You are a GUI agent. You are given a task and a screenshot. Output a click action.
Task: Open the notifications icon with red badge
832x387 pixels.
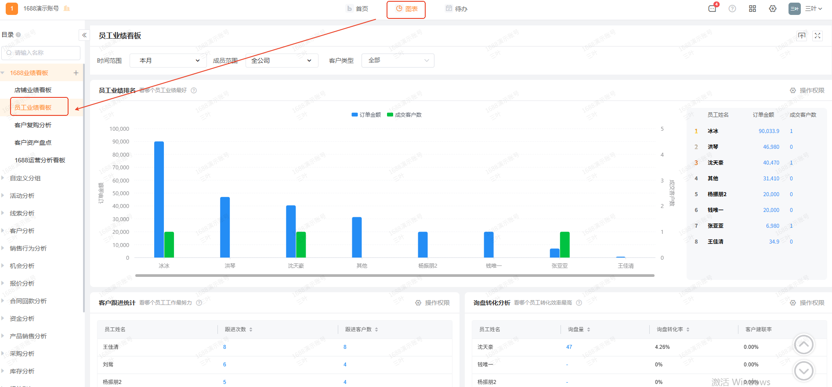(x=713, y=8)
